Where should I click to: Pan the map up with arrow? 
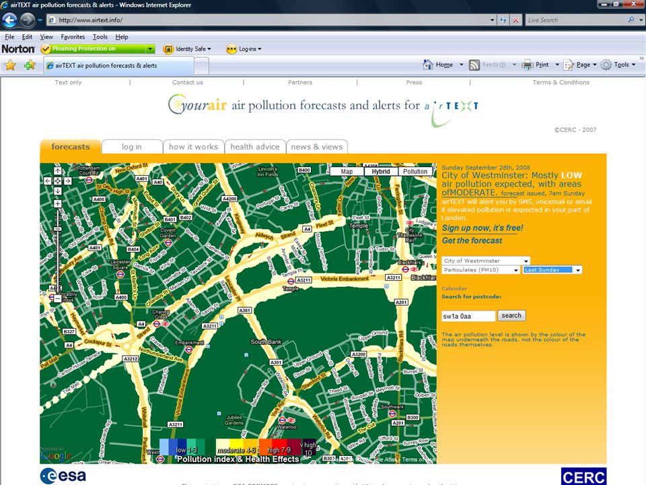[x=58, y=170]
